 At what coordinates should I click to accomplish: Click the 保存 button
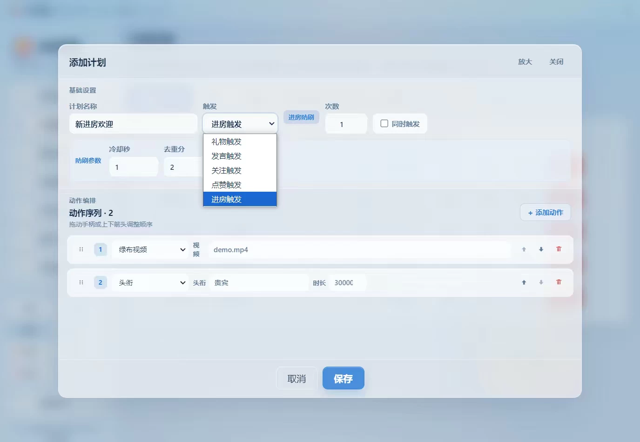click(344, 378)
